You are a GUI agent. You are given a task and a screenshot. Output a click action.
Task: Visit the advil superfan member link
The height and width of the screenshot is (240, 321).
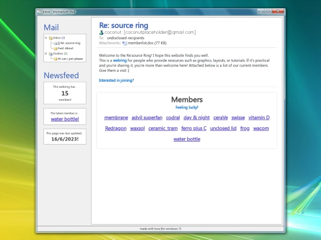tap(147, 118)
